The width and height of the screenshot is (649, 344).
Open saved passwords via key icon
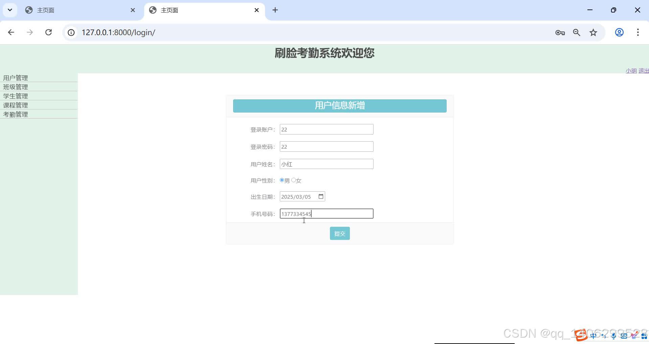560,32
